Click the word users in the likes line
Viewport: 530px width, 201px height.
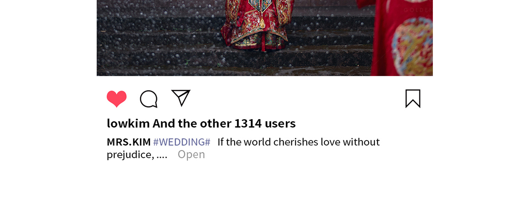(x=280, y=124)
